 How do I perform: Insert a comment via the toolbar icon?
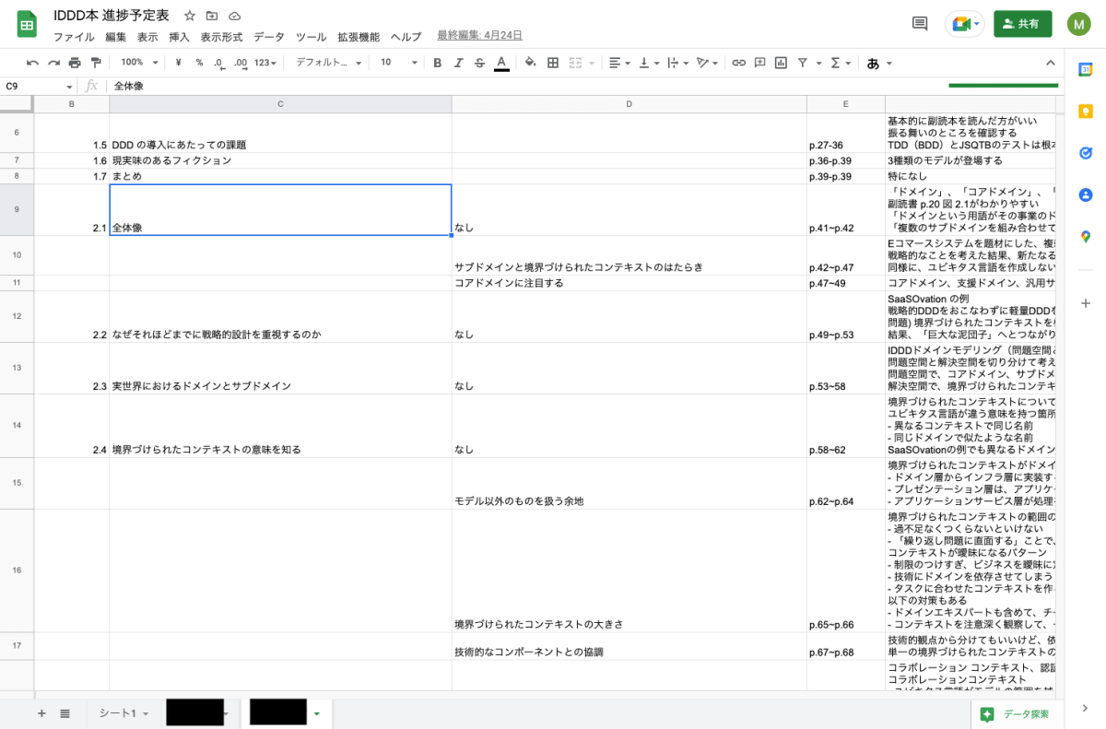point(761,63)
